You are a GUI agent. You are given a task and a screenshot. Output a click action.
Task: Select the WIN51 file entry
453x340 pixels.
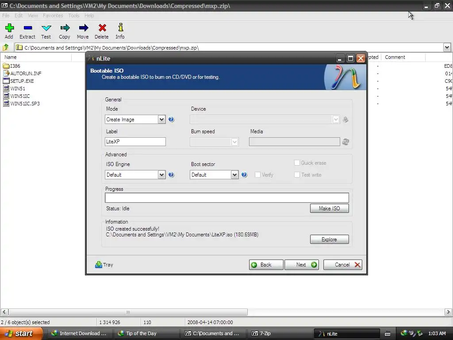click(14, 89)
